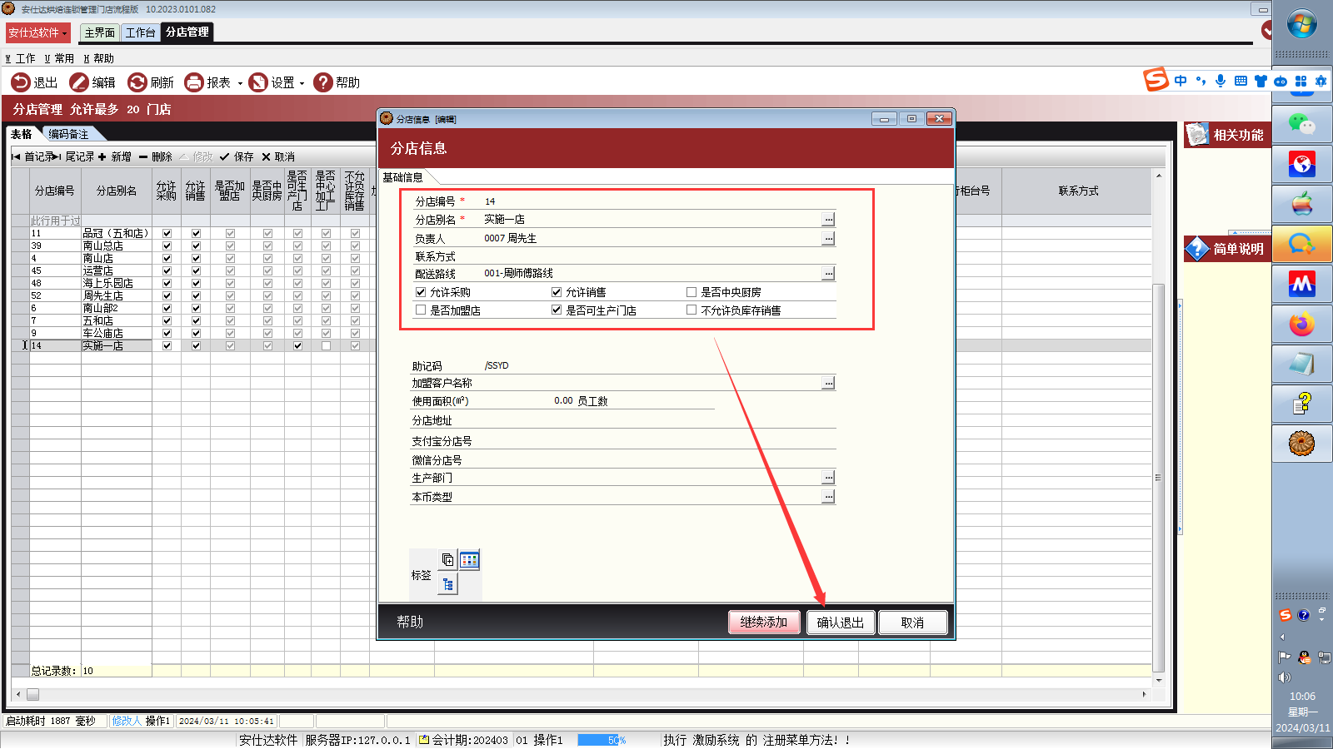Click the 尾记录 last record icon

click(57, 156)
